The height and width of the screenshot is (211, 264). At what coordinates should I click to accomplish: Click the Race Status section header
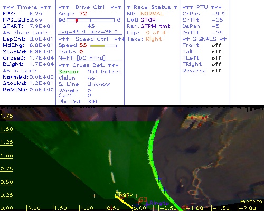152,7
